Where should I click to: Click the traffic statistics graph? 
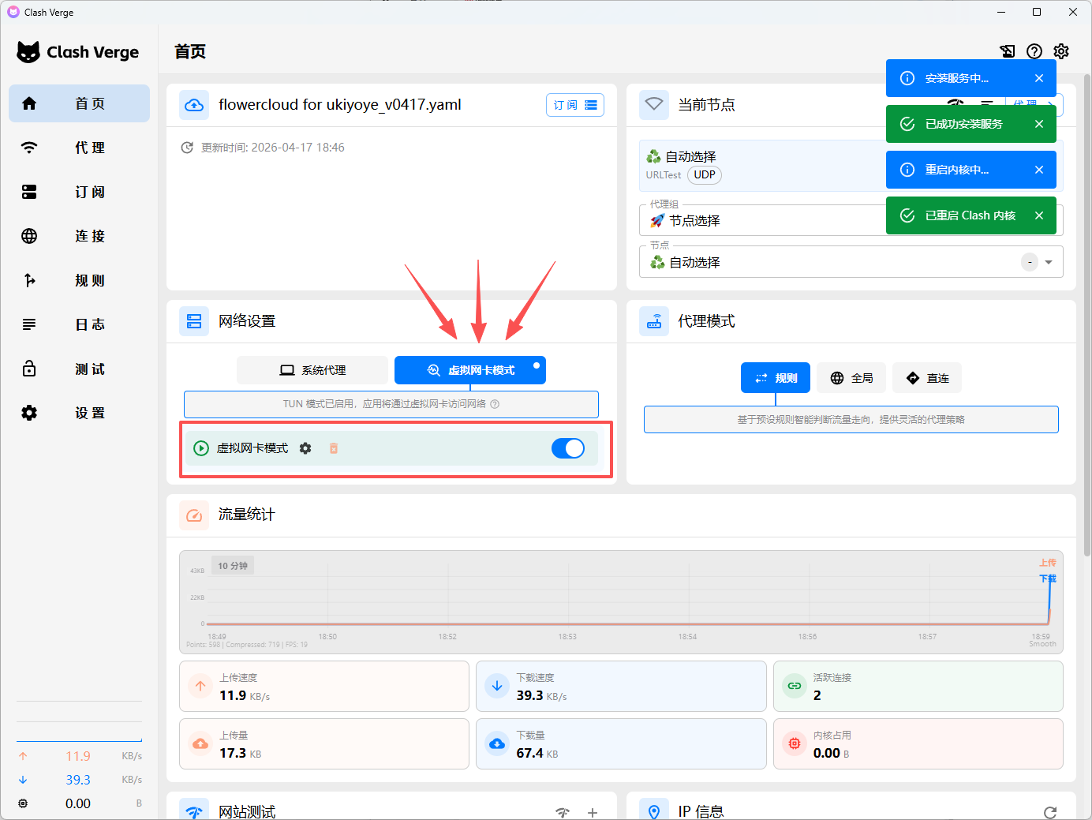click(x=620, y=600)
